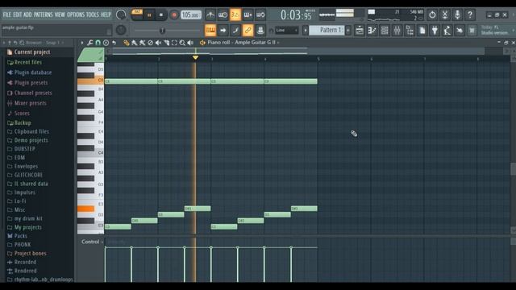The image size is (516, 290).
Task: Choose the Select marquee tool in piano roll
Action: point(174,43)
